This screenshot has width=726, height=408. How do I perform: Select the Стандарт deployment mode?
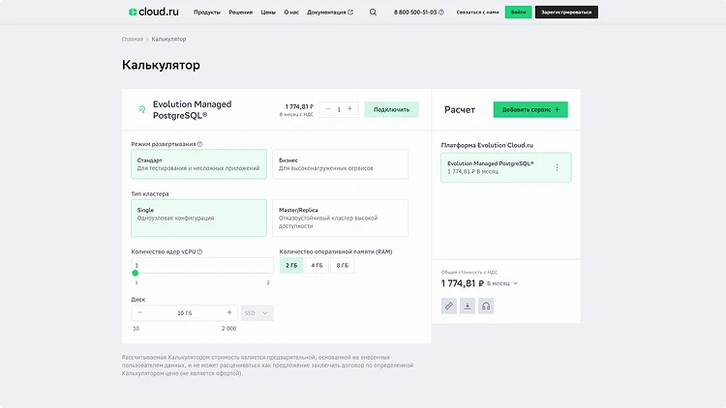[x=198, y=164]
